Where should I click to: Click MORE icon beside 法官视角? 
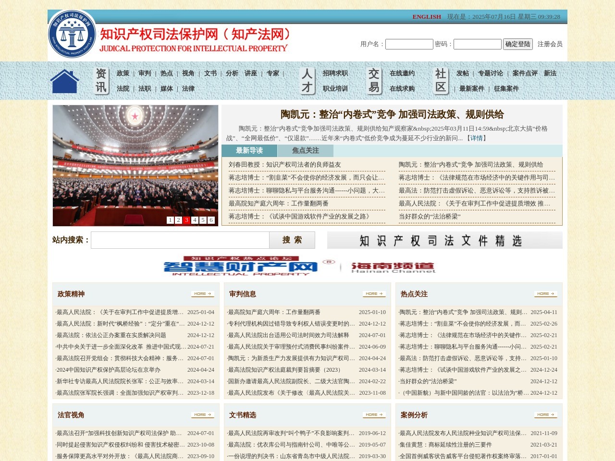(x=203, y=415)
